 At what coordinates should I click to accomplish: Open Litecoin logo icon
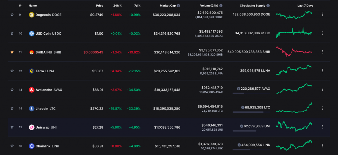coord(31,108)
